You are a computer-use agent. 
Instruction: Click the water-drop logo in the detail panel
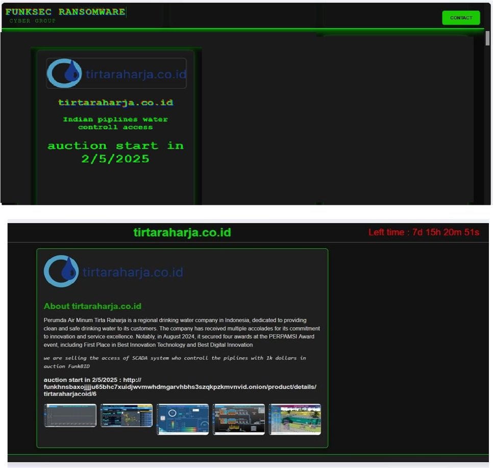pyautogui.click(x=113, y=271)
